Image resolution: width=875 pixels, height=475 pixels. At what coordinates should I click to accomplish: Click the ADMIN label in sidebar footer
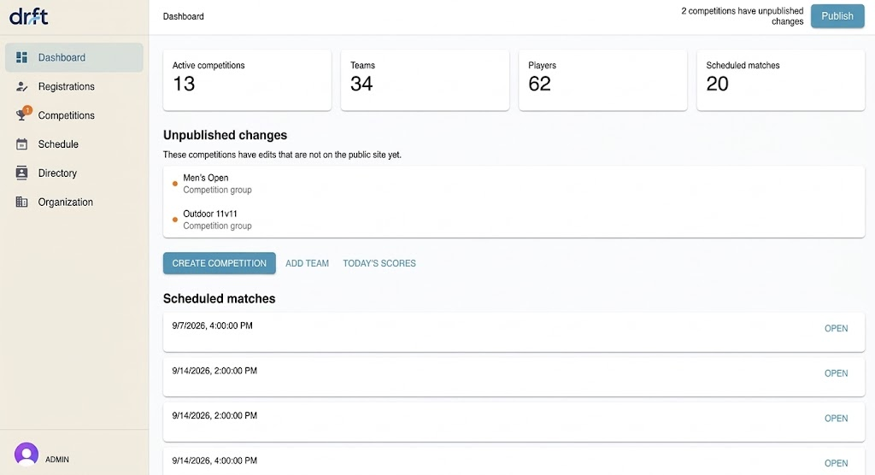(x=57, y=460)
